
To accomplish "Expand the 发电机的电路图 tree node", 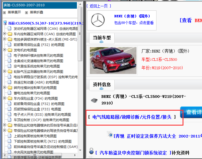I will [4, 50].
